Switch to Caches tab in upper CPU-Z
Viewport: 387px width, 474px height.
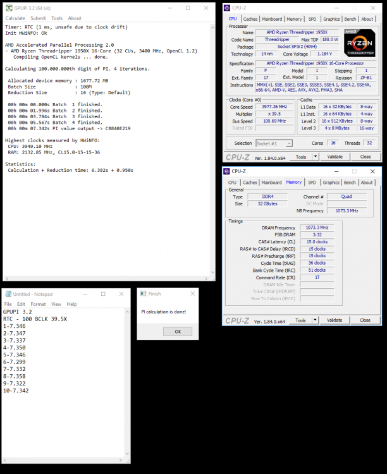[x=250, y=19]
